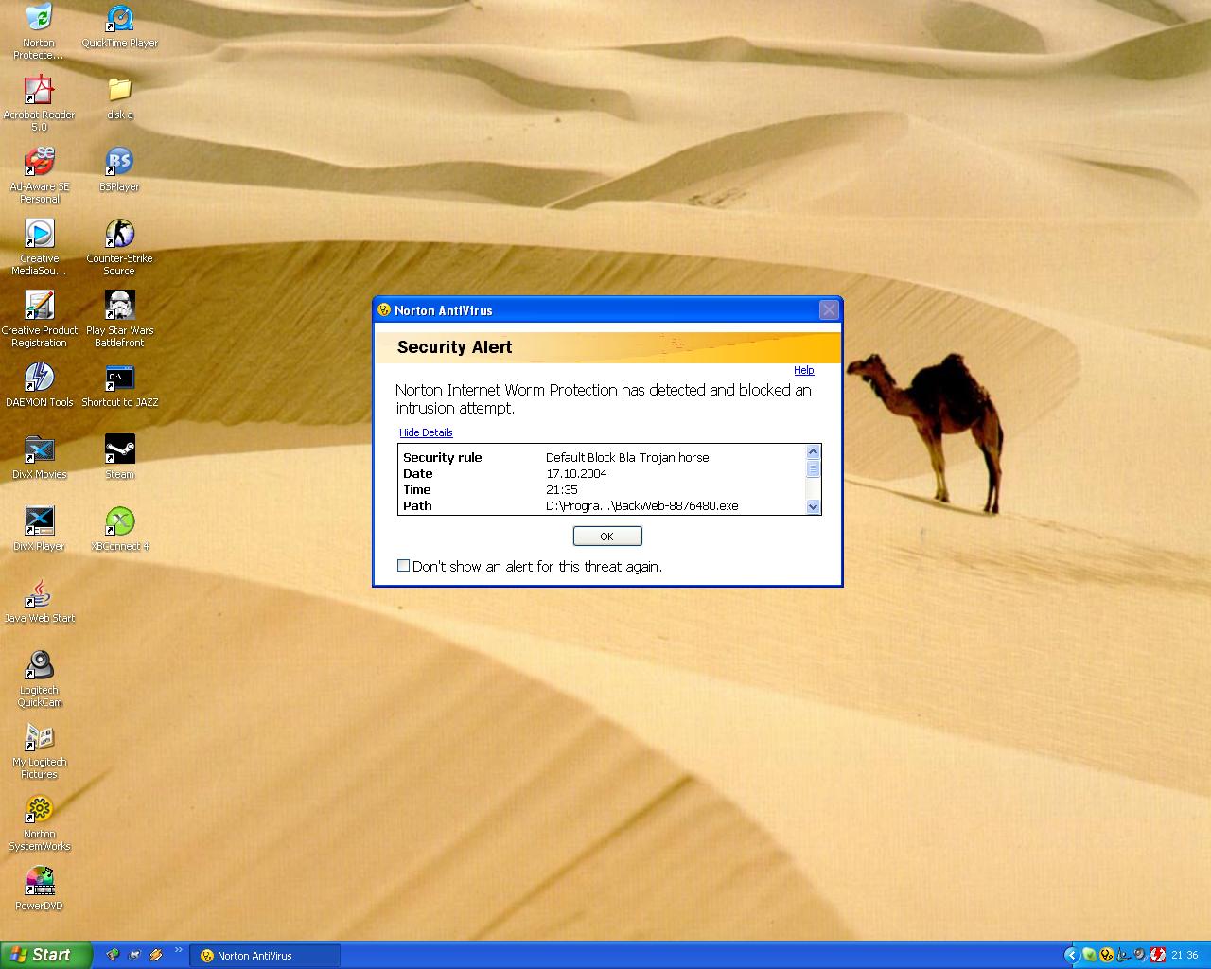Expand Quick Launch overflow chevron
Viewport: 1211px width, 969px height.
click(x=178, y=950)
